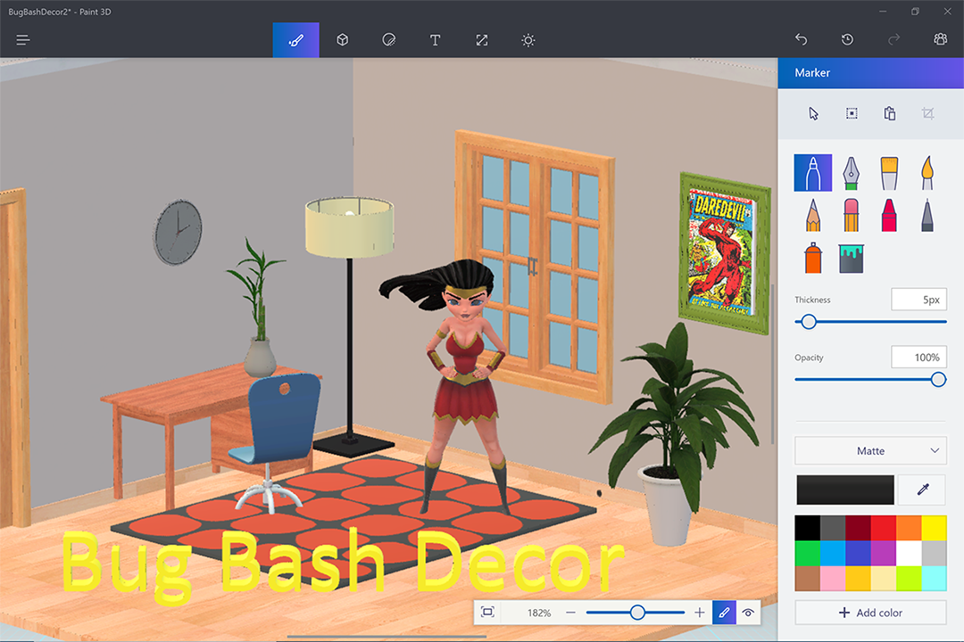
Task: Pick the dark red color swatch
Action: point(858,529)
